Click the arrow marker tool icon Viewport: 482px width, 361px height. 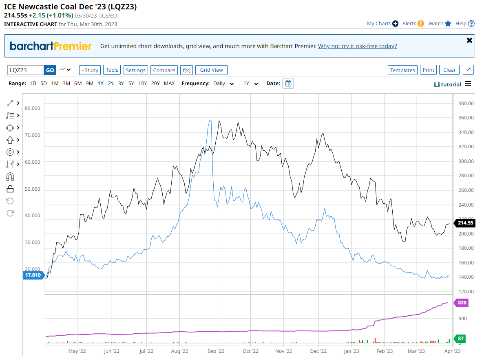(11, 140)
